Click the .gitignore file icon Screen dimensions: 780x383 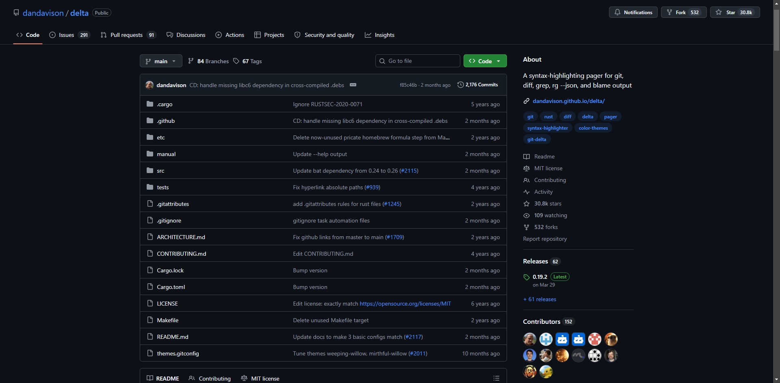pos(150,220)
